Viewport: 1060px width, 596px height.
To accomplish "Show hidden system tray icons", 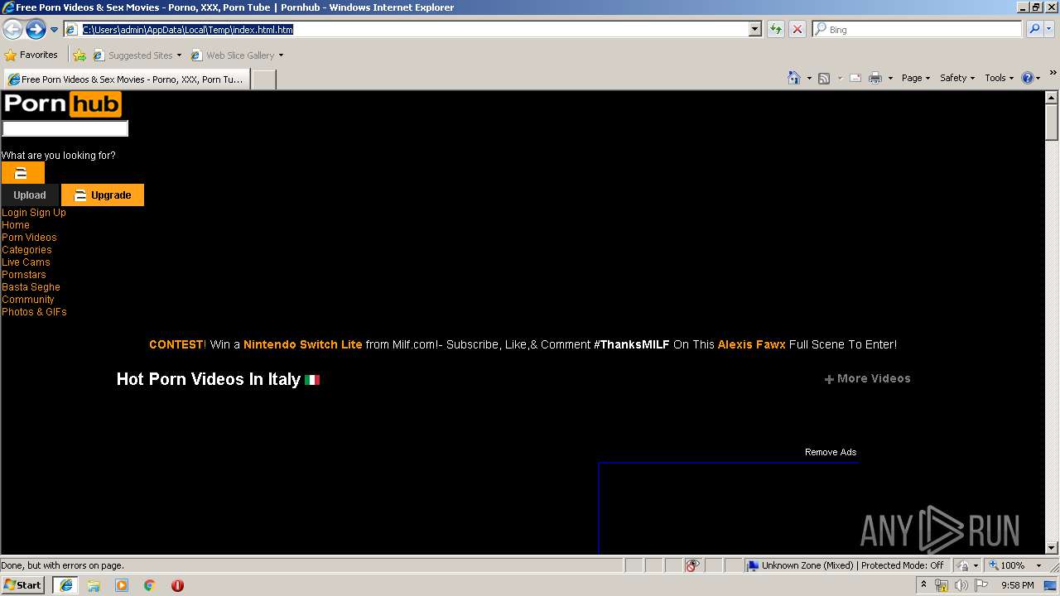I will point(923,585).
